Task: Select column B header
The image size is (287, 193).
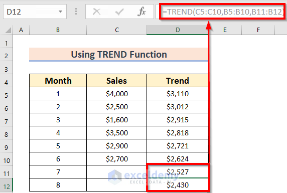Action: pos(58,30)
